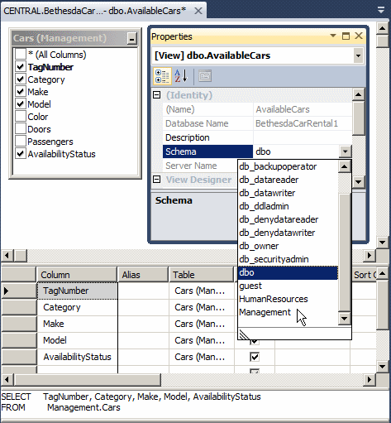This screenshot has width=391, height=423.
Task: Minimize the Cars (Management) table box
Action: [x=132, y=38]
